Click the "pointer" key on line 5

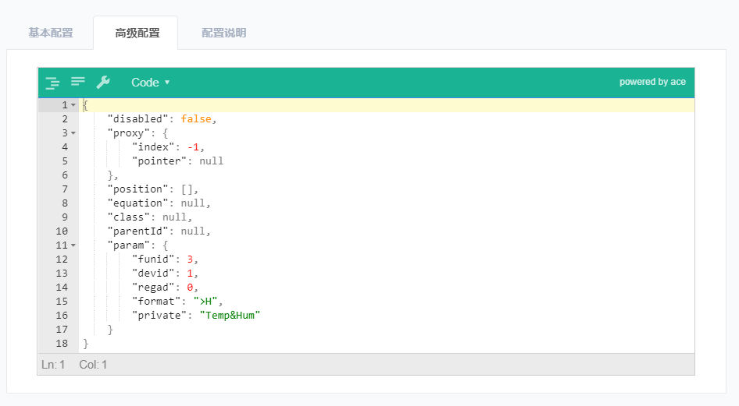pos(159,161)
